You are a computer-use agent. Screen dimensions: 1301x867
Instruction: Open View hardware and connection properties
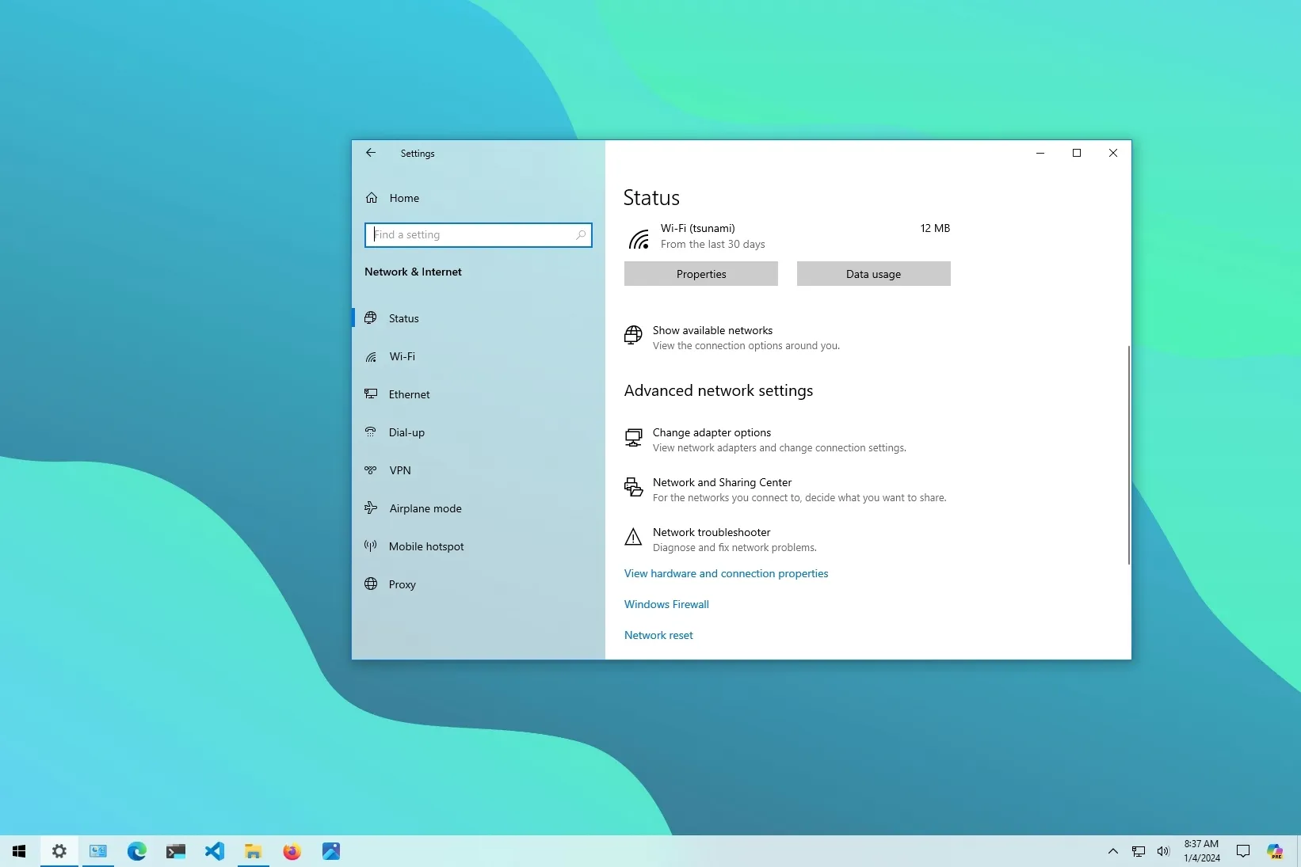pyautogui.click(x=726, y=573)
